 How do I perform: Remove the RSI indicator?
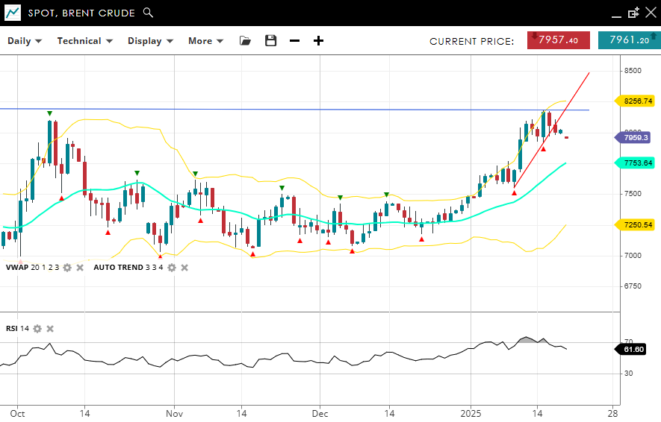[50, 329]
